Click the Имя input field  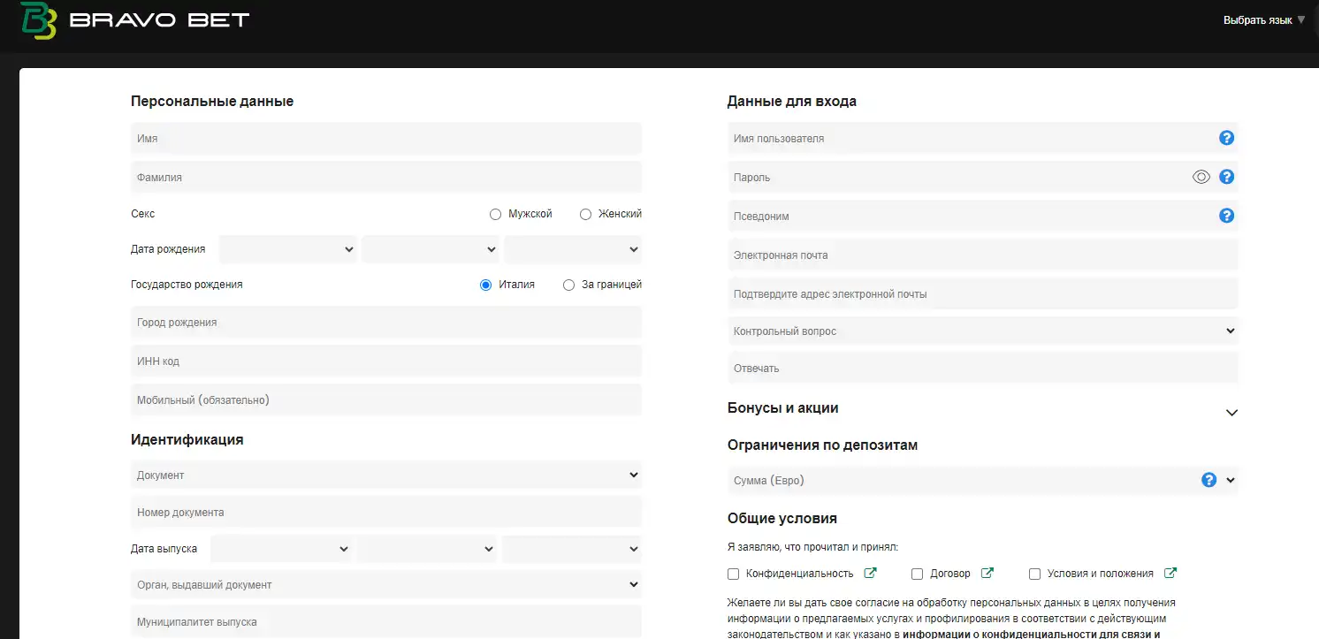386,139
